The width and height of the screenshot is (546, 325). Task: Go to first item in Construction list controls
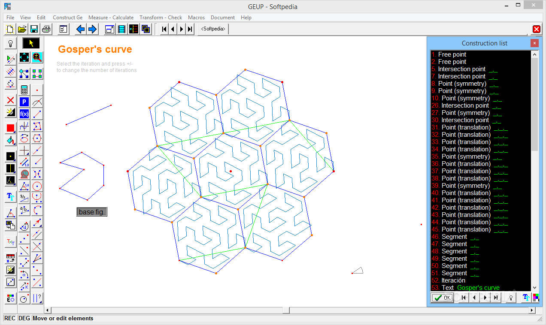[463, 298]
